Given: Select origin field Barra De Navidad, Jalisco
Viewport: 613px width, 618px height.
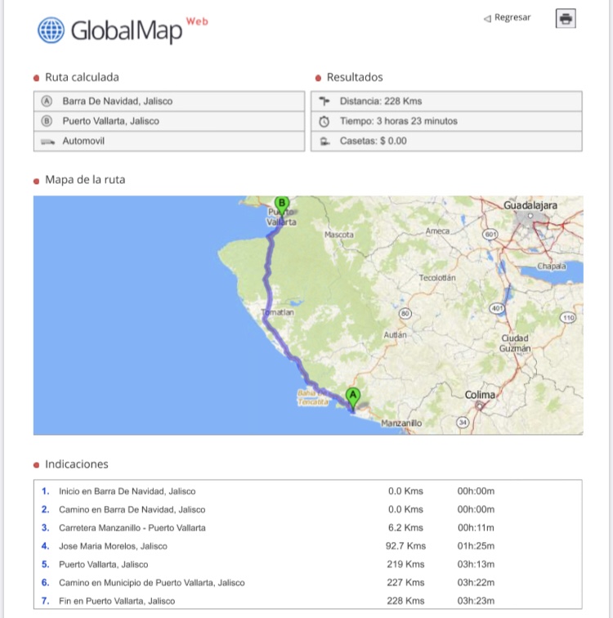Looking at the screenshot, I should coord(117,101).
